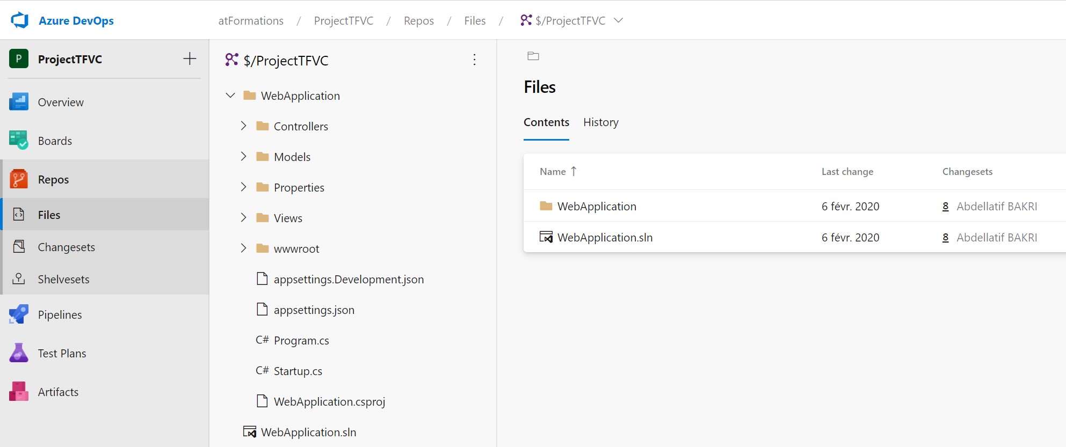1066x447 pixels.
Task: Select Shelvesets under Repos
Action: coord(64,280)
